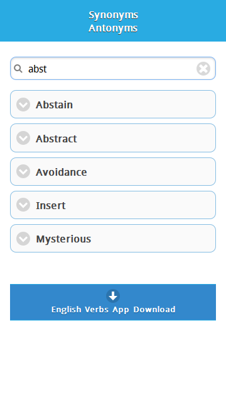The image size is (226, 403).
Task: Click the chevron icon beside Mysterious
Action: (23, 239)
